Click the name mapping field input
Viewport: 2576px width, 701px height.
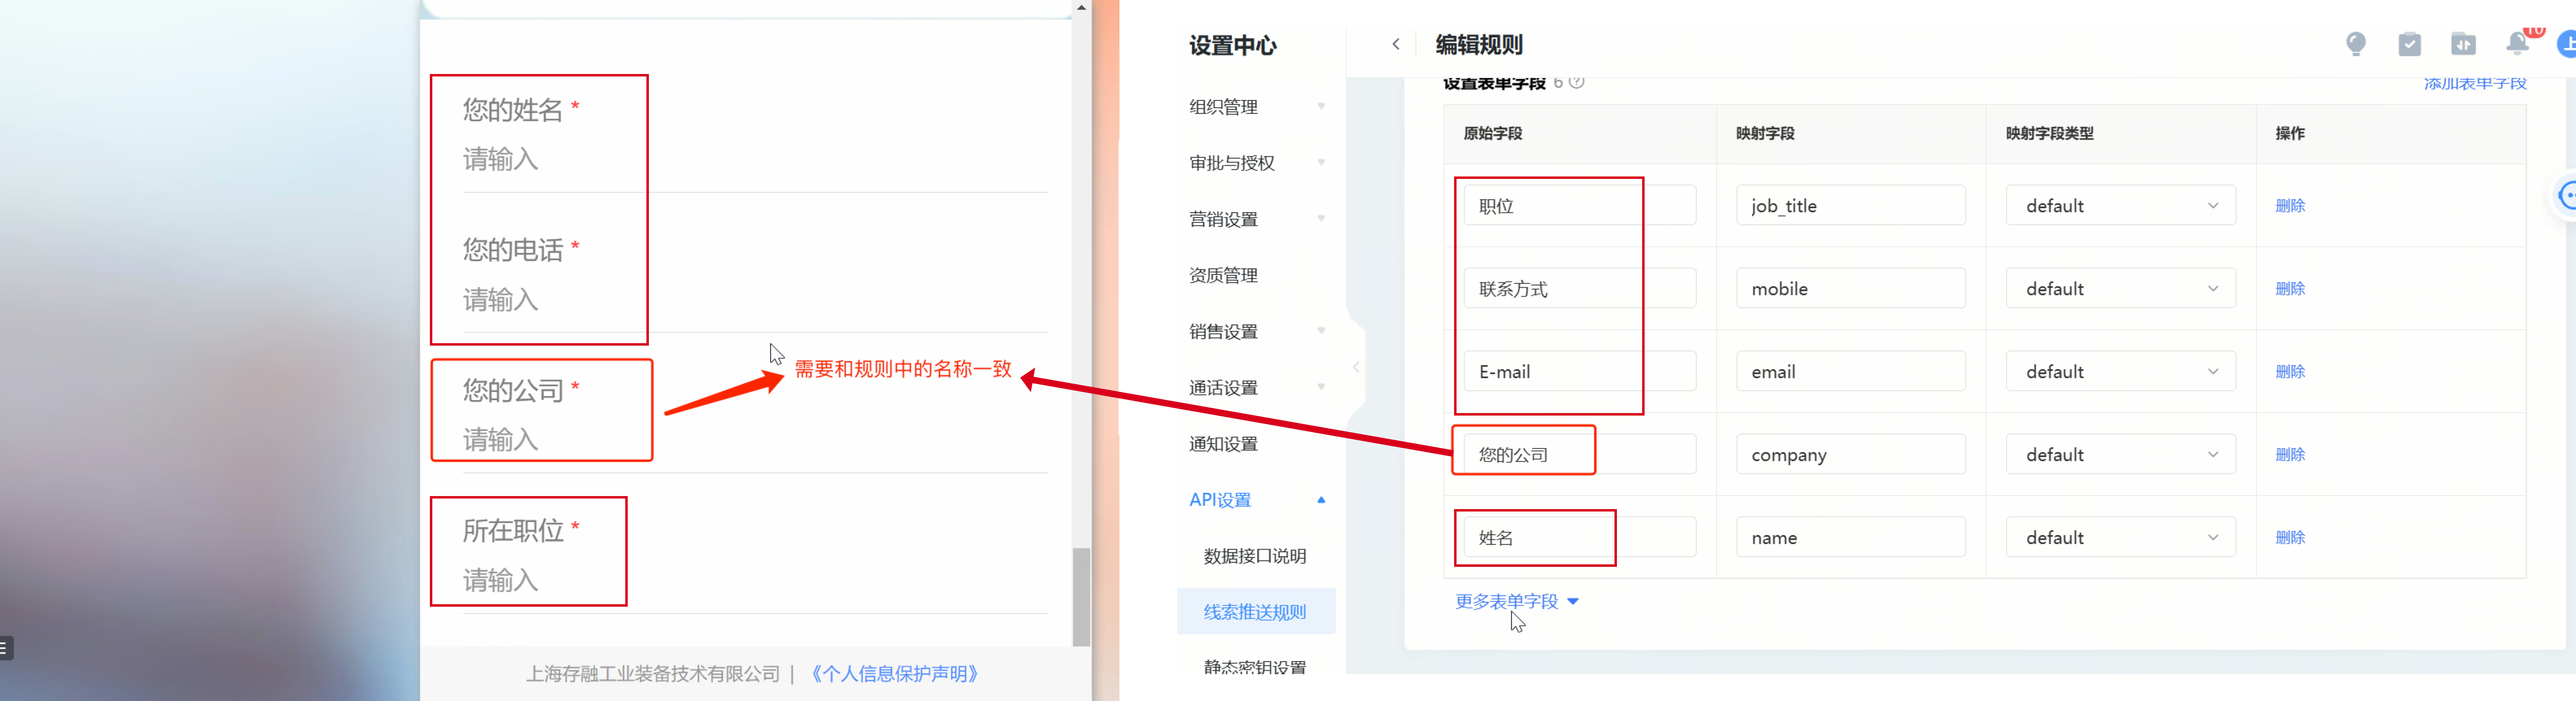pos(1851,537)
